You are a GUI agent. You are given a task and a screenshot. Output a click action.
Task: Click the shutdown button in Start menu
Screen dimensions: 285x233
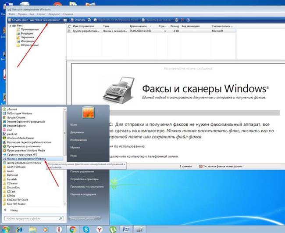click(x=85, y=218)
